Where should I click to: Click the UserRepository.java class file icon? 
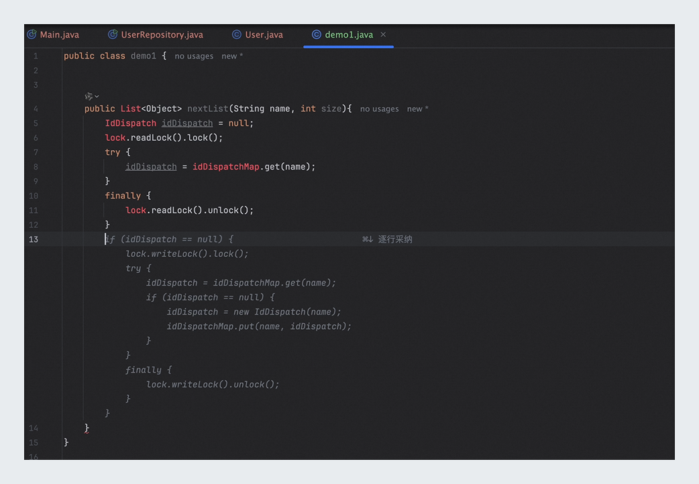pyautogui.click(x=113, y=34)
